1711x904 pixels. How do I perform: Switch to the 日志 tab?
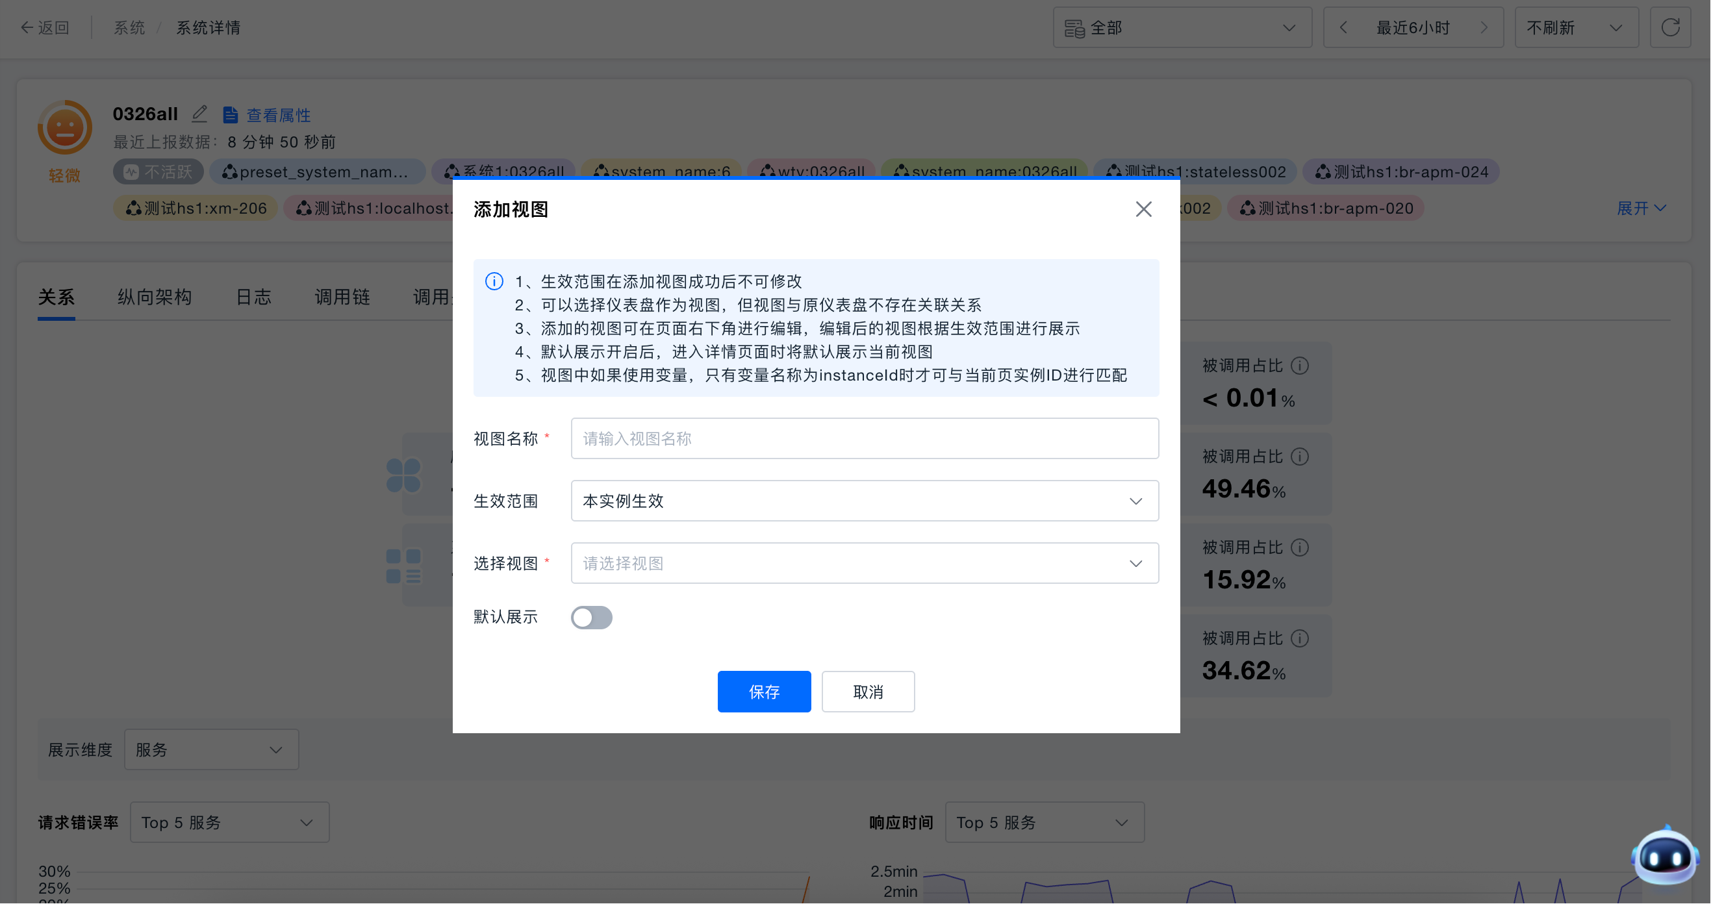[254, 297]
